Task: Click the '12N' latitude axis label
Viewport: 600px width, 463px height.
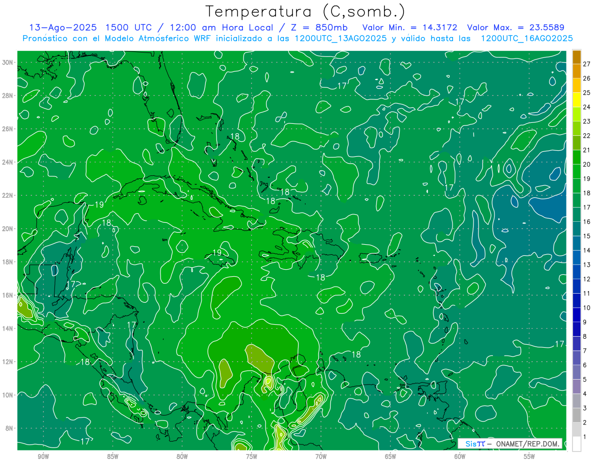Action: [x=7, y=362]
